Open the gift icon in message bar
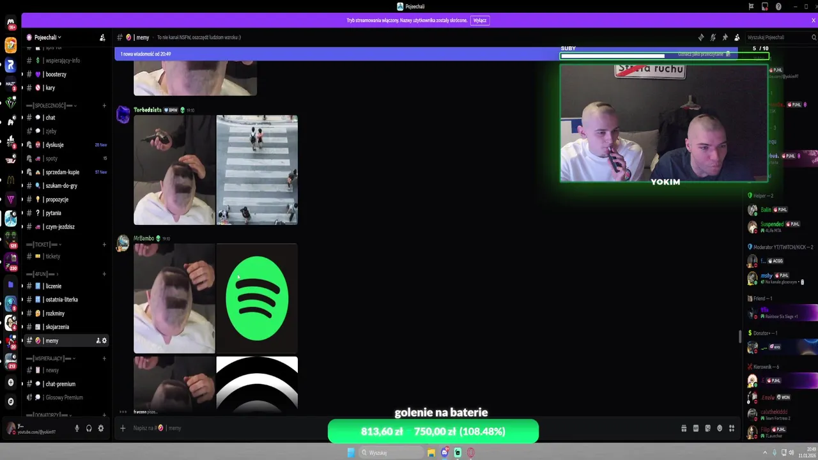This screenshot has height=460, width=818. [684, 428]
